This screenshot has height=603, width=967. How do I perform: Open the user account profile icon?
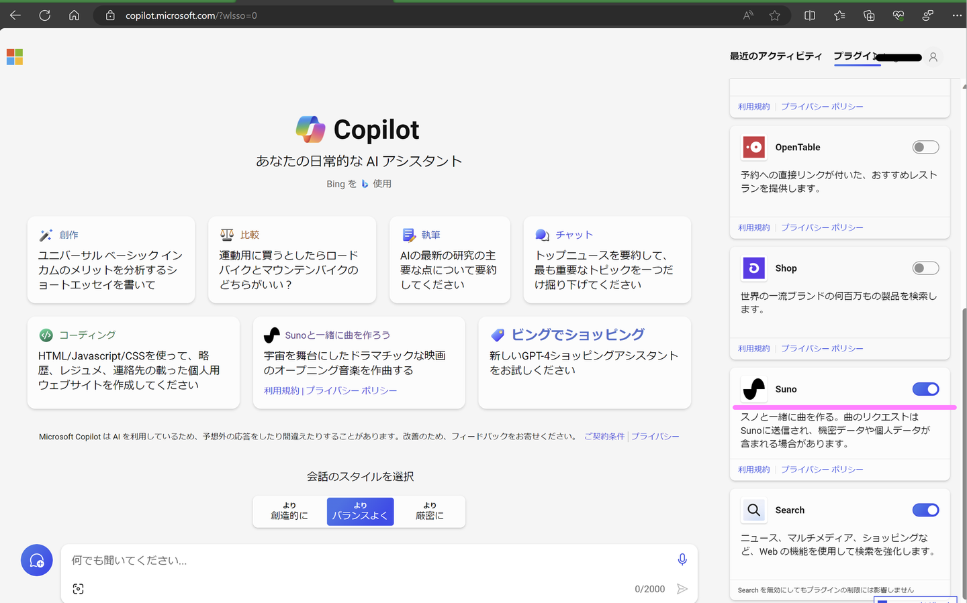[x=933, y=57]
